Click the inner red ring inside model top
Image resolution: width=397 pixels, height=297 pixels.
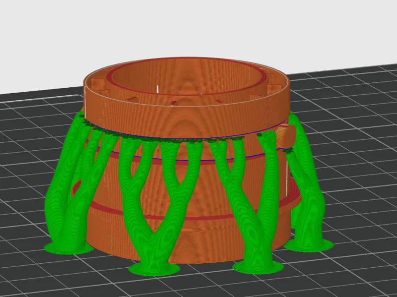[188, 77]
